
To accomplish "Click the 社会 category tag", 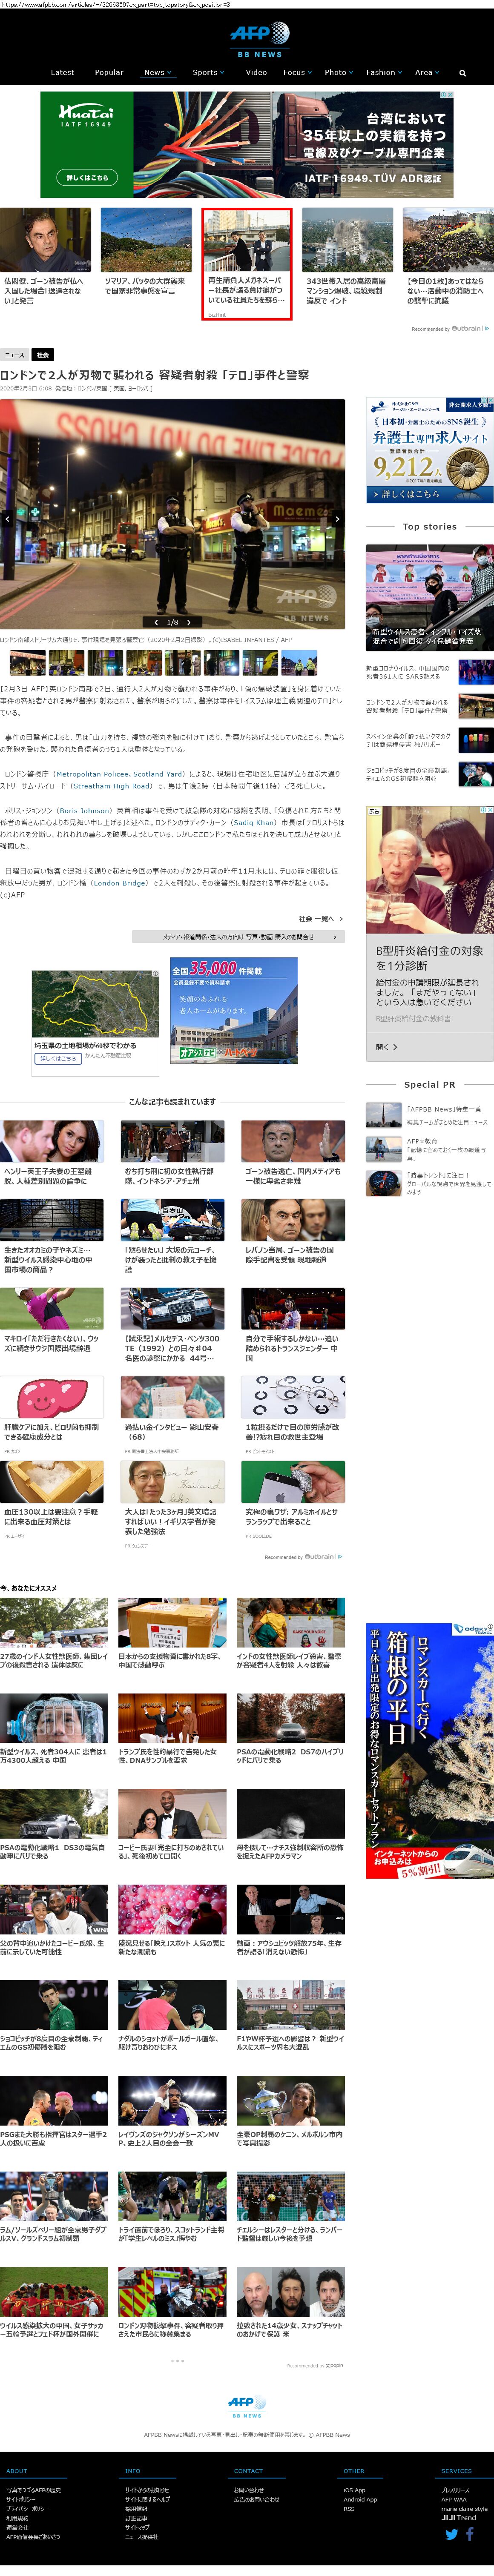I will [x=42, y=355].
